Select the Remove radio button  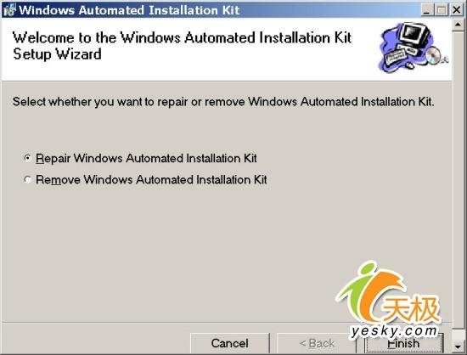click(x=27, y=179)
